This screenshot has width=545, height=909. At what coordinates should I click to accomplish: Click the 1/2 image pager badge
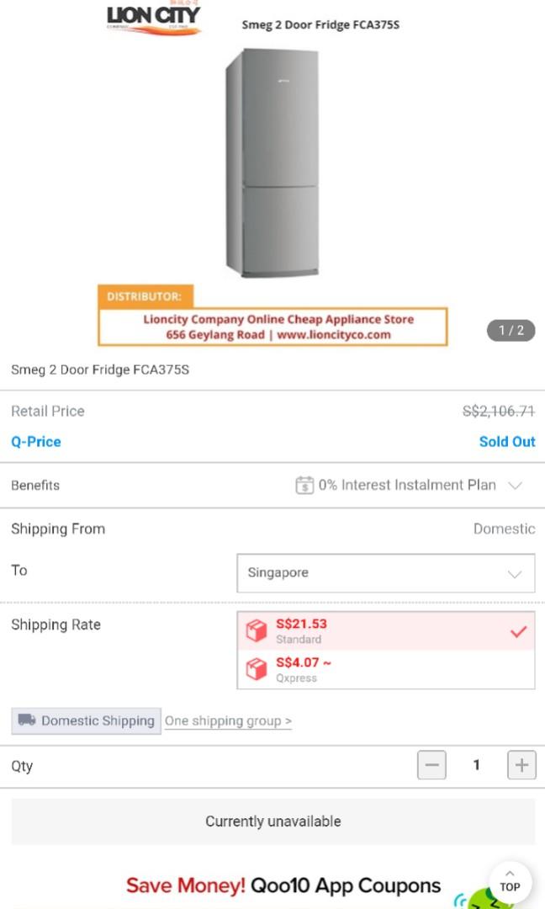click(x=511, y=330)
